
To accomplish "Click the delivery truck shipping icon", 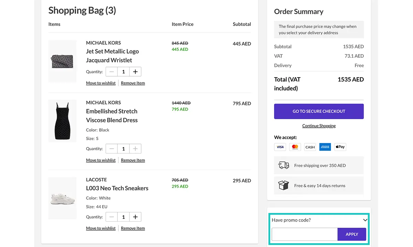I will 284,165.
